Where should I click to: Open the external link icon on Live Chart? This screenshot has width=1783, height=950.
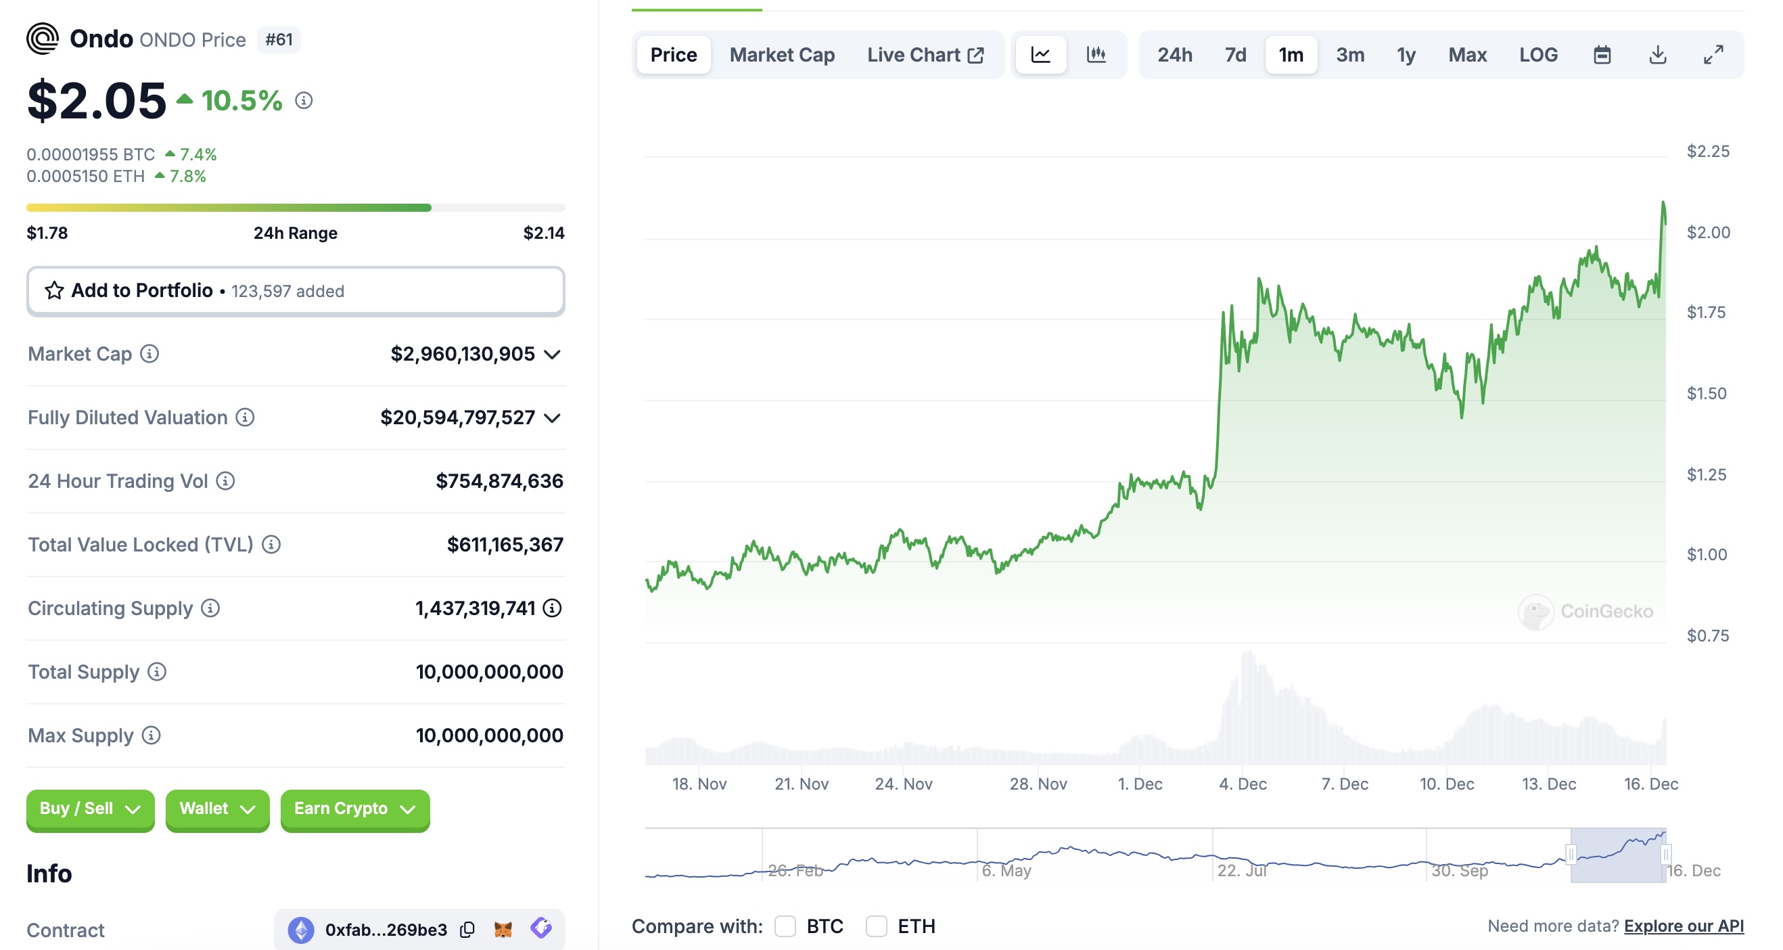(x=976, y=55)
